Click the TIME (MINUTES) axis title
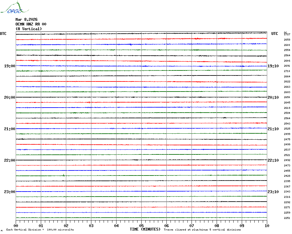The width and height of the screenshot is (292, 234). (145, 229)
